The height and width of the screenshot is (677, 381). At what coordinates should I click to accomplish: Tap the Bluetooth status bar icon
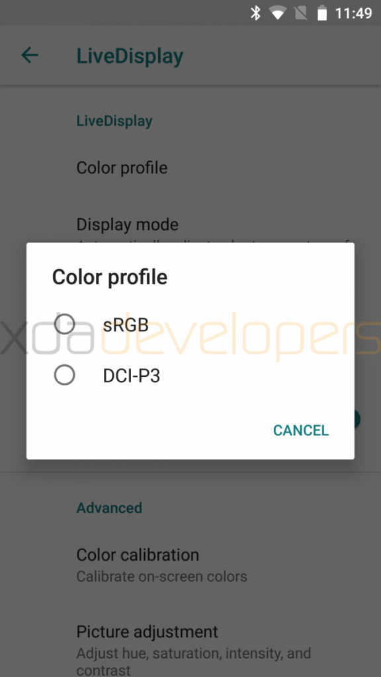click(256, 13)
